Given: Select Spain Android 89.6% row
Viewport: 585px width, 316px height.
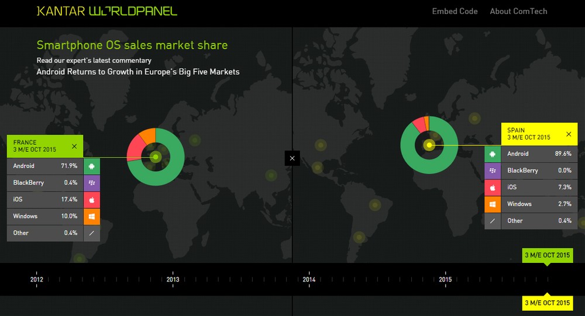Looking at the screenshot, I should [x=539, y=154].
